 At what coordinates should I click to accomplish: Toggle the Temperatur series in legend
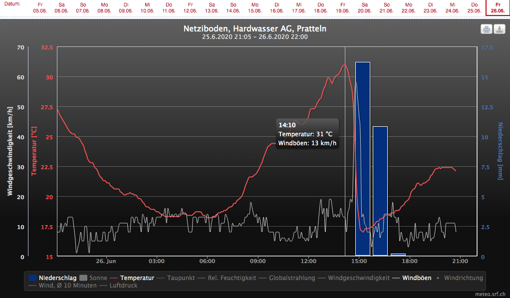point(132,278)
